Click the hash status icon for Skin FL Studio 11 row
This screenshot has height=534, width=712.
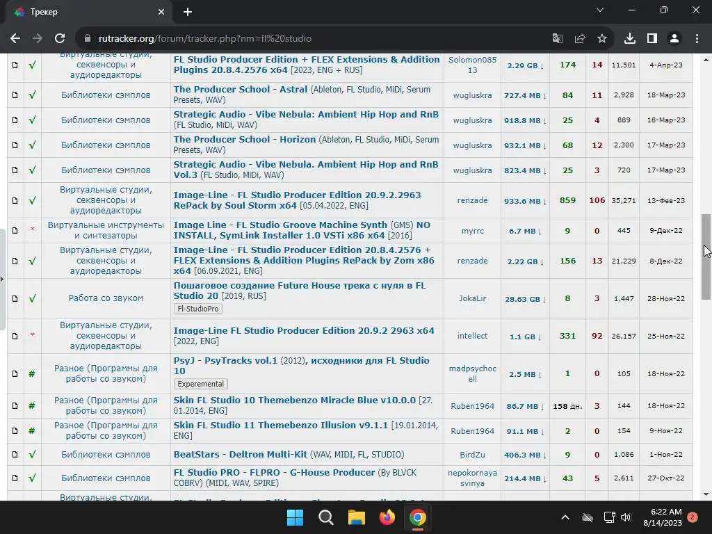(32, 430)
